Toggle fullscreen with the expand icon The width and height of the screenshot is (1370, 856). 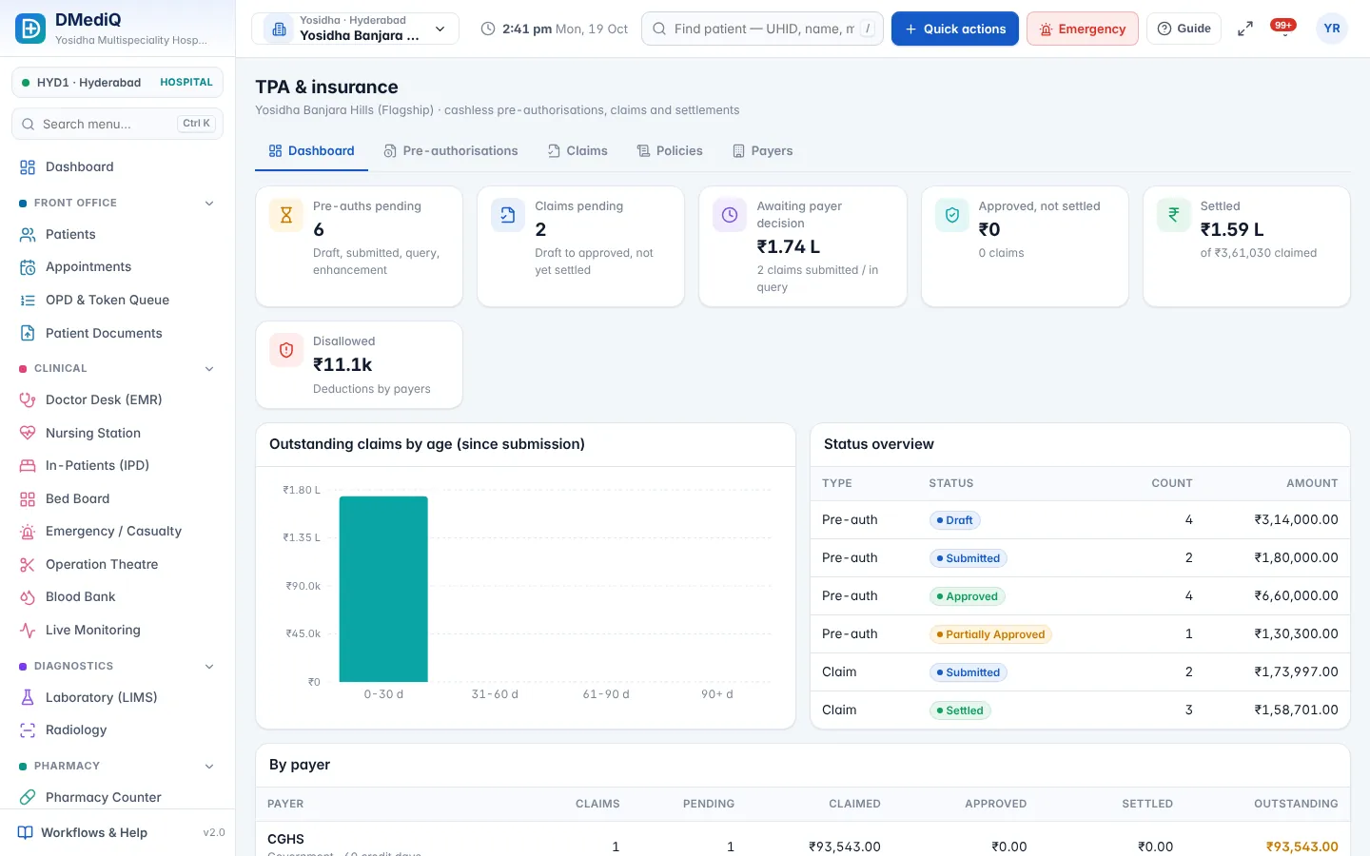tap(1244, 29)
